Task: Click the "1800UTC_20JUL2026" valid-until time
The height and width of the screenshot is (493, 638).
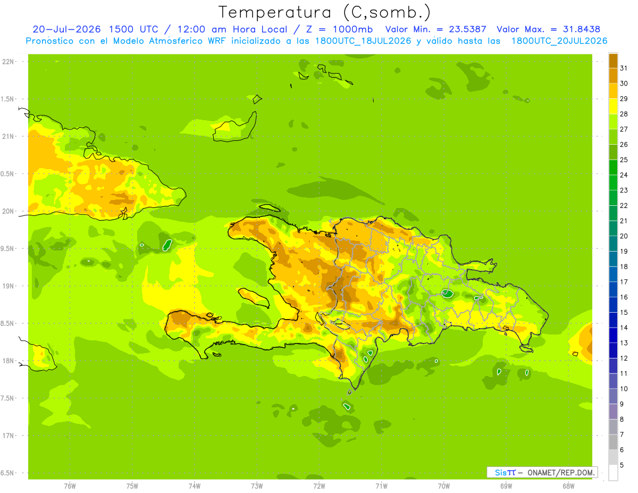Action: (559, 41)
